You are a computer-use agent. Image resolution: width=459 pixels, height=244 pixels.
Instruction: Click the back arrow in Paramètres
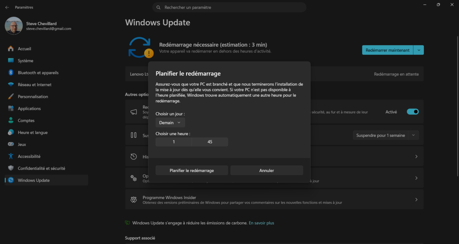[x=7, y=7]
